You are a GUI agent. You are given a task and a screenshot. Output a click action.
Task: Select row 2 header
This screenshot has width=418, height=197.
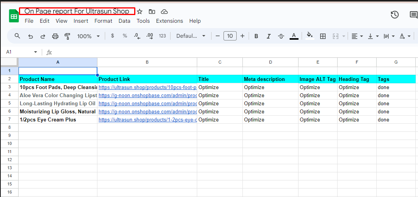(x=9, y=79)
